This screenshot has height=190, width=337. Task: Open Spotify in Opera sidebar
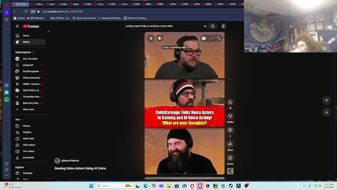click(7, 99)
